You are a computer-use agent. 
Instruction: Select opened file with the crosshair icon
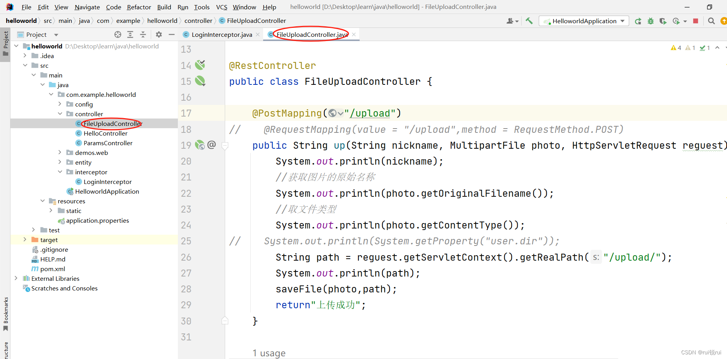coord(117,34)
